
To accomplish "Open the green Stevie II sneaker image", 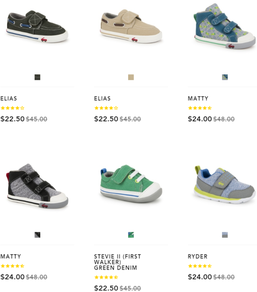I will [x=131, y=184].
